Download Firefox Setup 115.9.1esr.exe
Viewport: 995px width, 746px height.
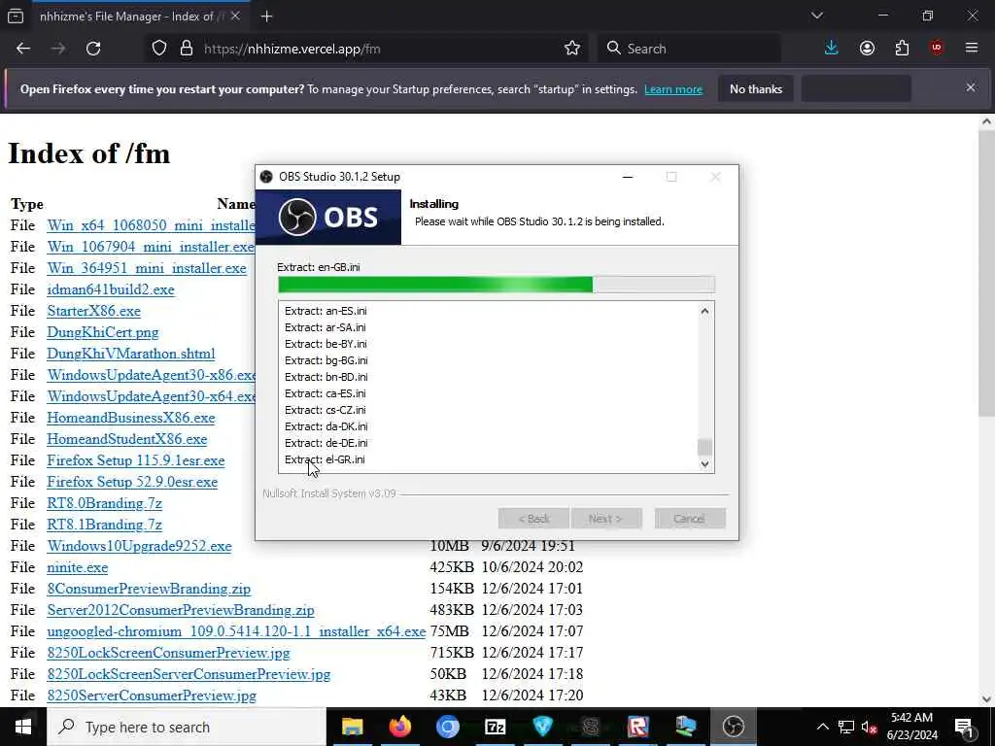tap(136, 460)
